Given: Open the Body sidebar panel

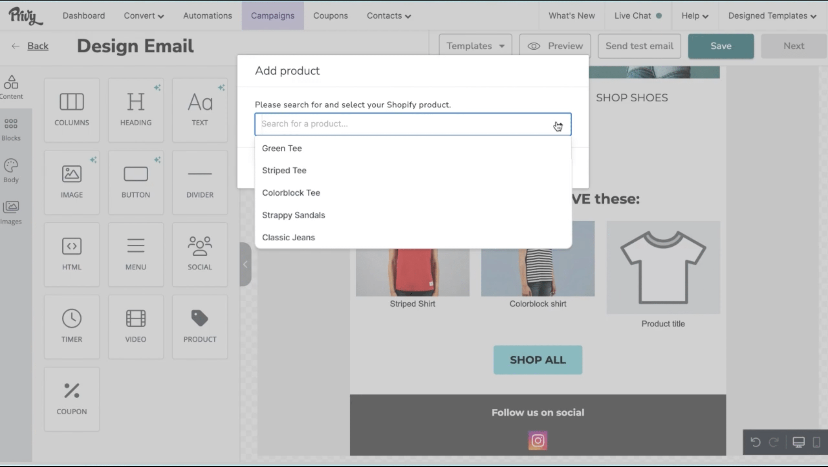Looking at the screenshot, I should point(11,171).
